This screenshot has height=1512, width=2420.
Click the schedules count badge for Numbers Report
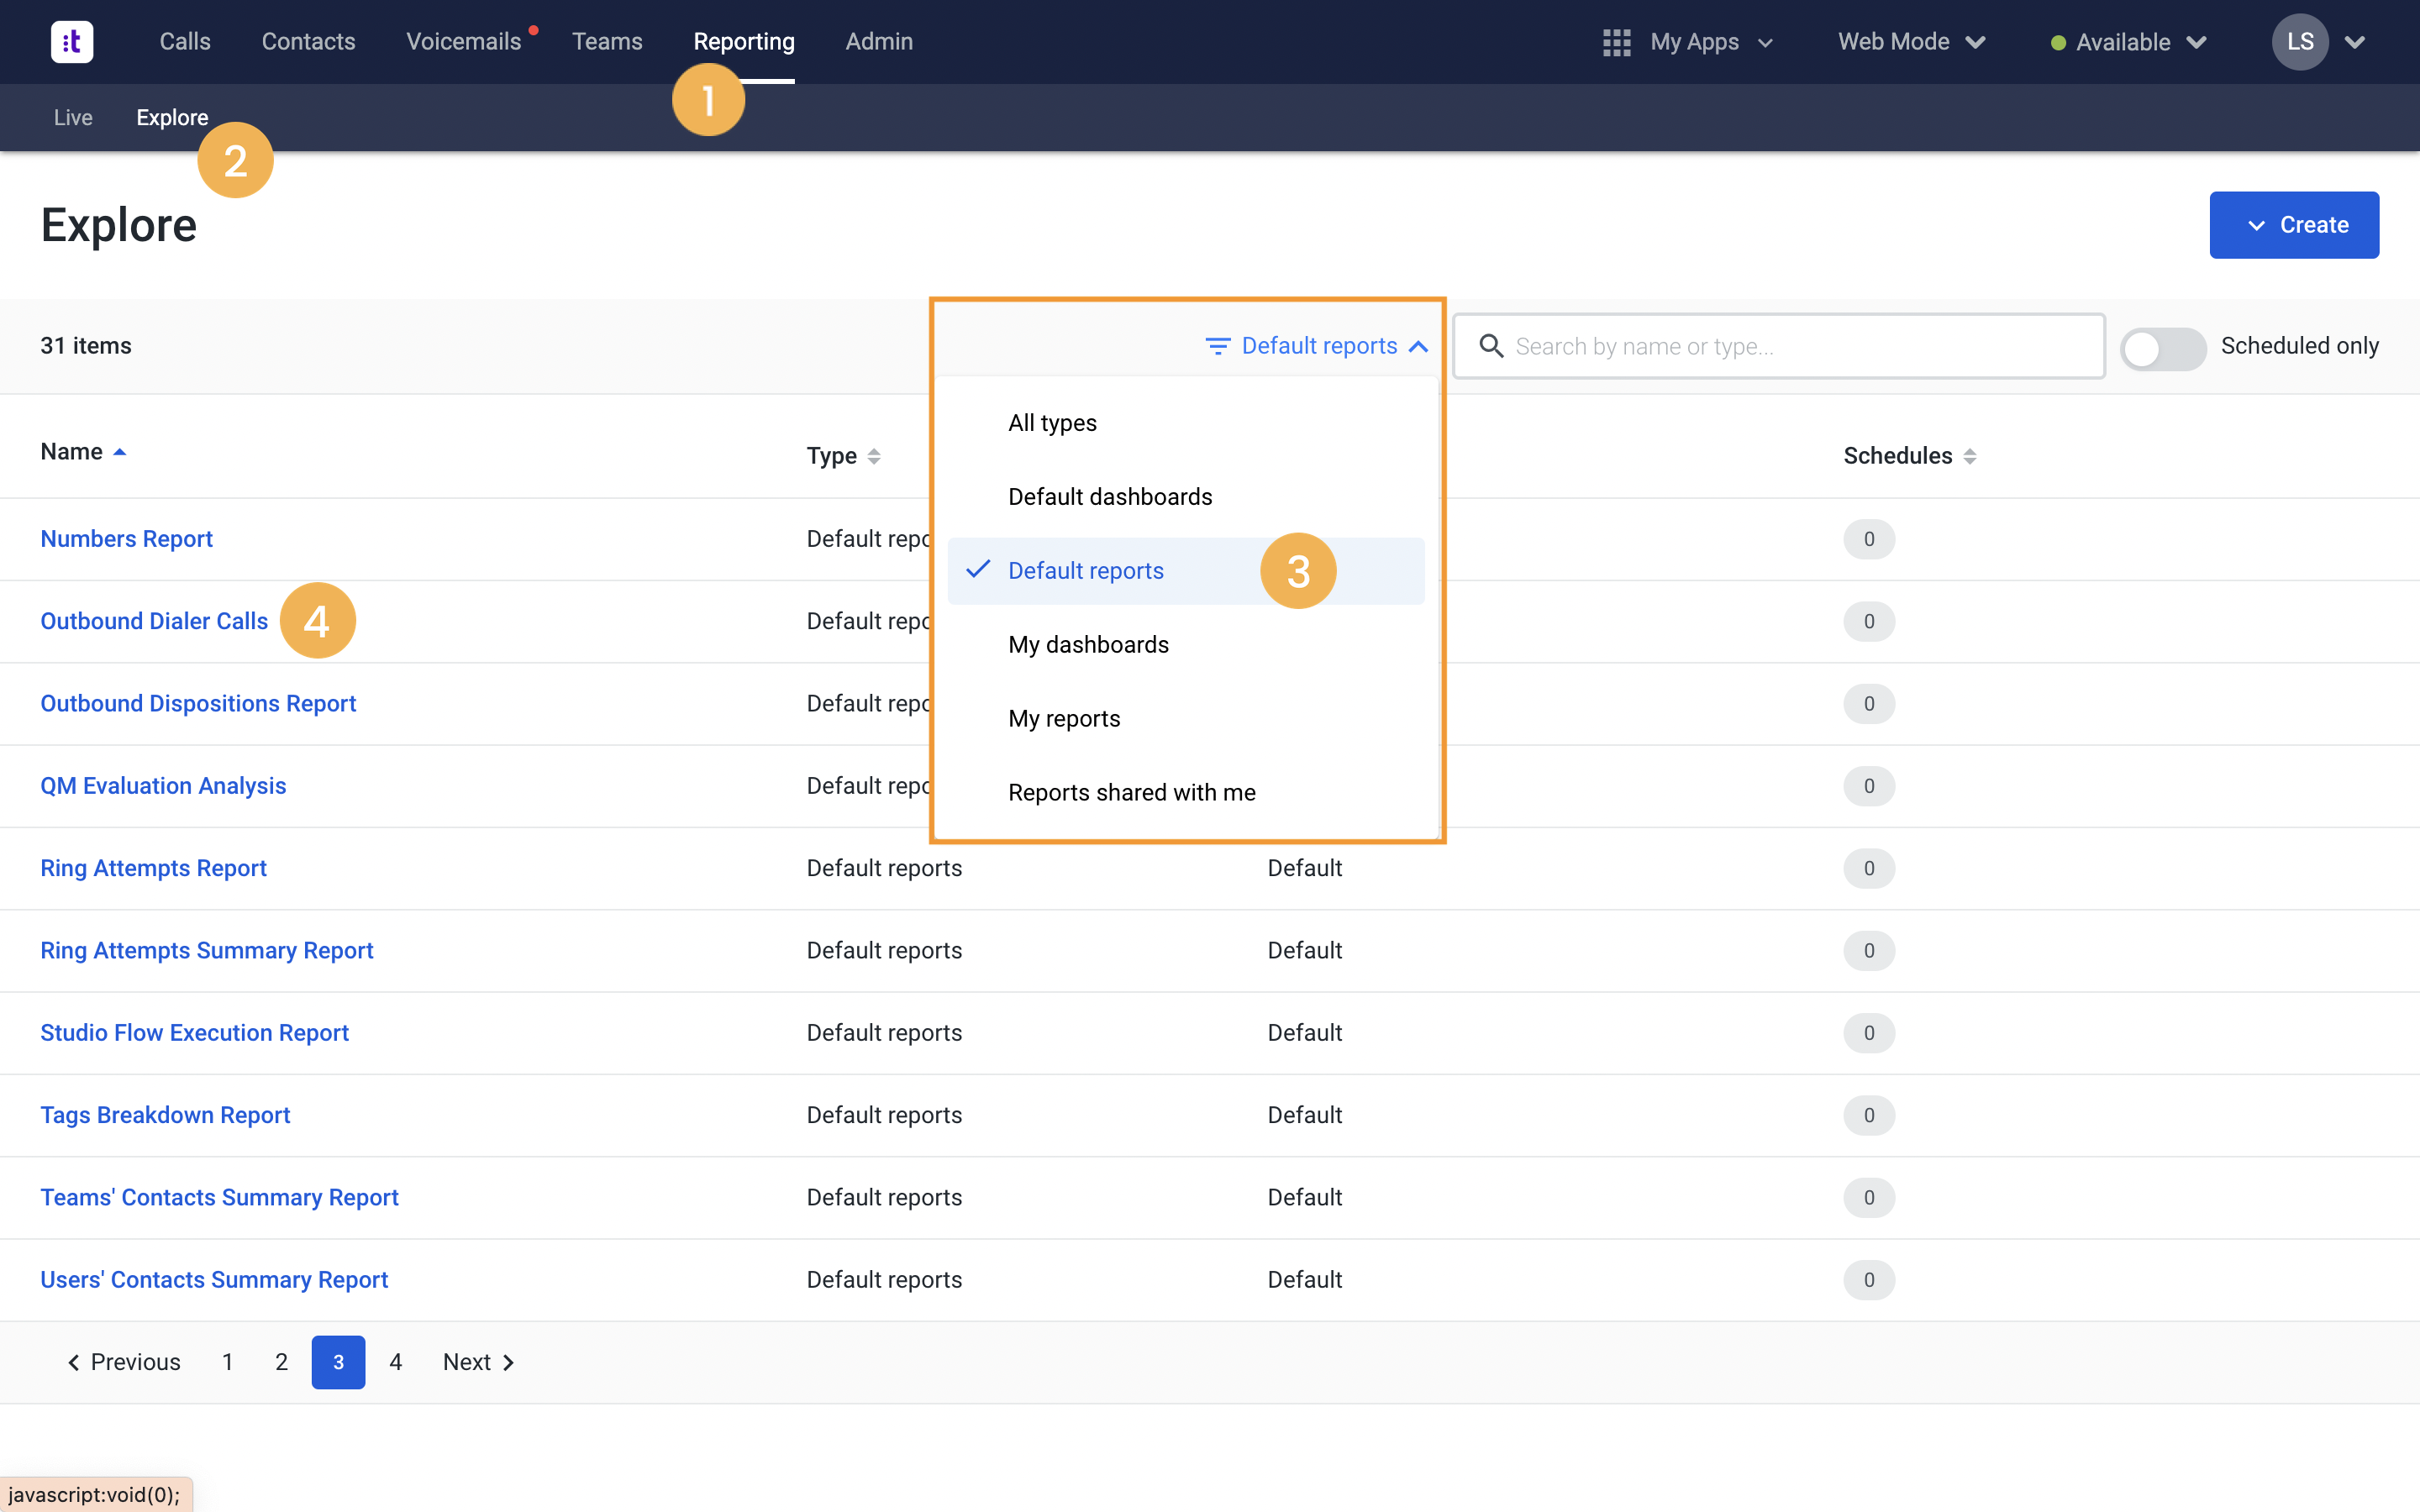[1869, 539]
